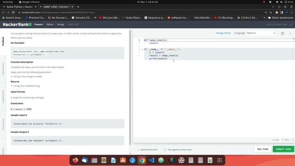The width and height of the screenshot is (295, 166).
Task: Open the Sudo Place bookmark
Action: (132, 18)
